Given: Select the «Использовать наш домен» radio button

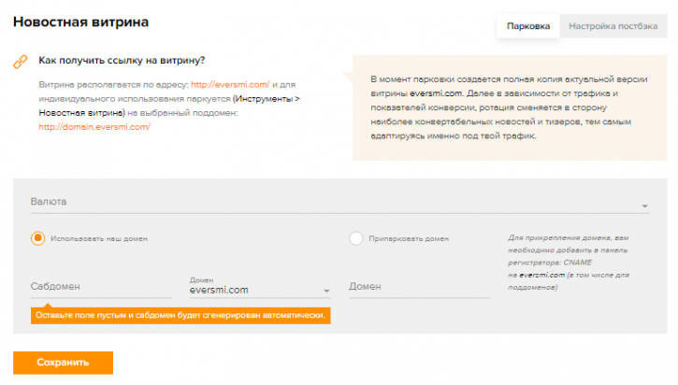Looking at the screenshot, I should pyautogui.click(x=38, y=238).
